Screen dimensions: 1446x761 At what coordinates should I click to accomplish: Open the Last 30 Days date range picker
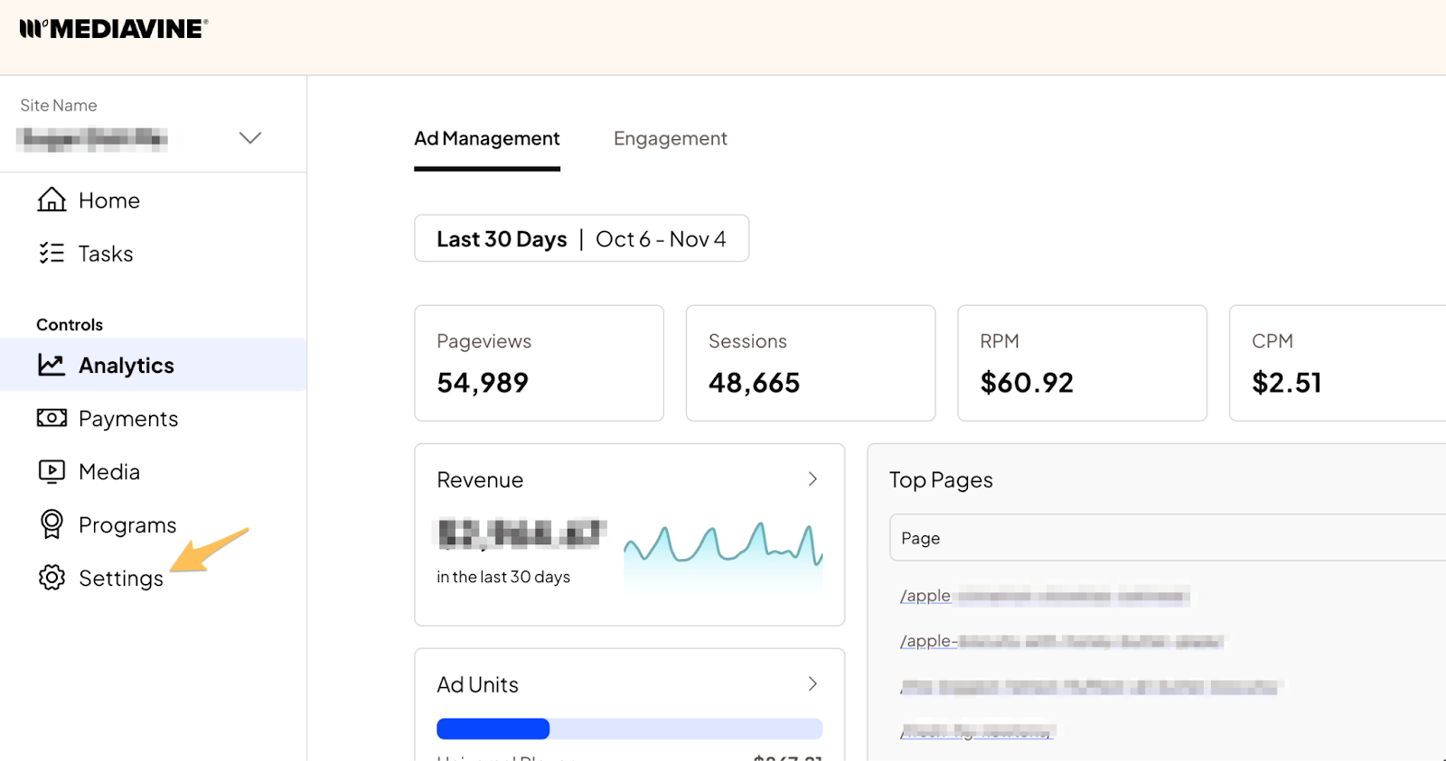click(581, 239)
